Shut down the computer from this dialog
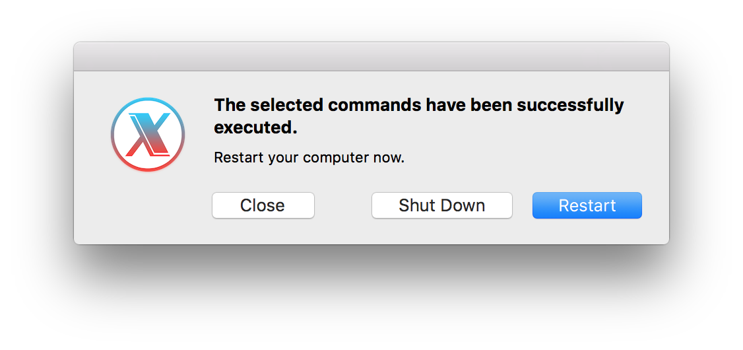Screen dimensions: 743x350 442,205
